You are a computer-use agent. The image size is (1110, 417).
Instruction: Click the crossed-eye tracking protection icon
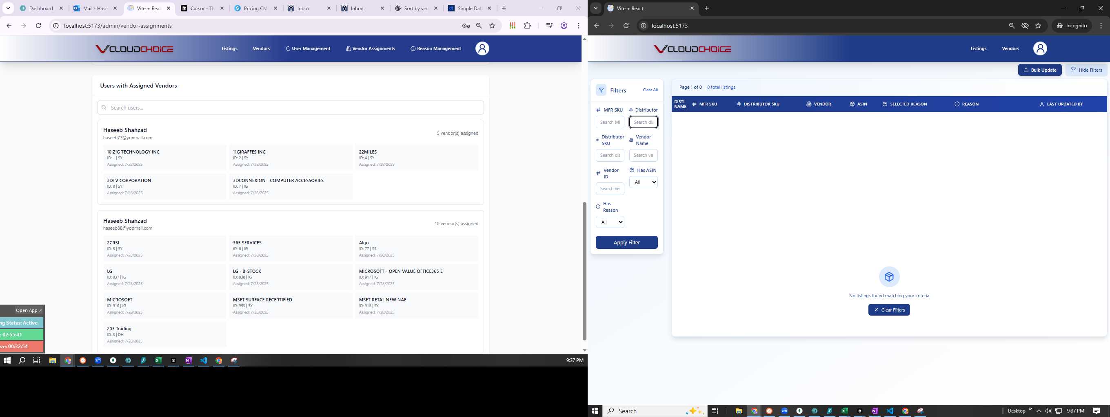point(1025,26)
